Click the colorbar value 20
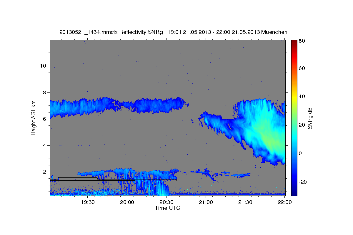The image size is (353, 235). tap(302, 125)
